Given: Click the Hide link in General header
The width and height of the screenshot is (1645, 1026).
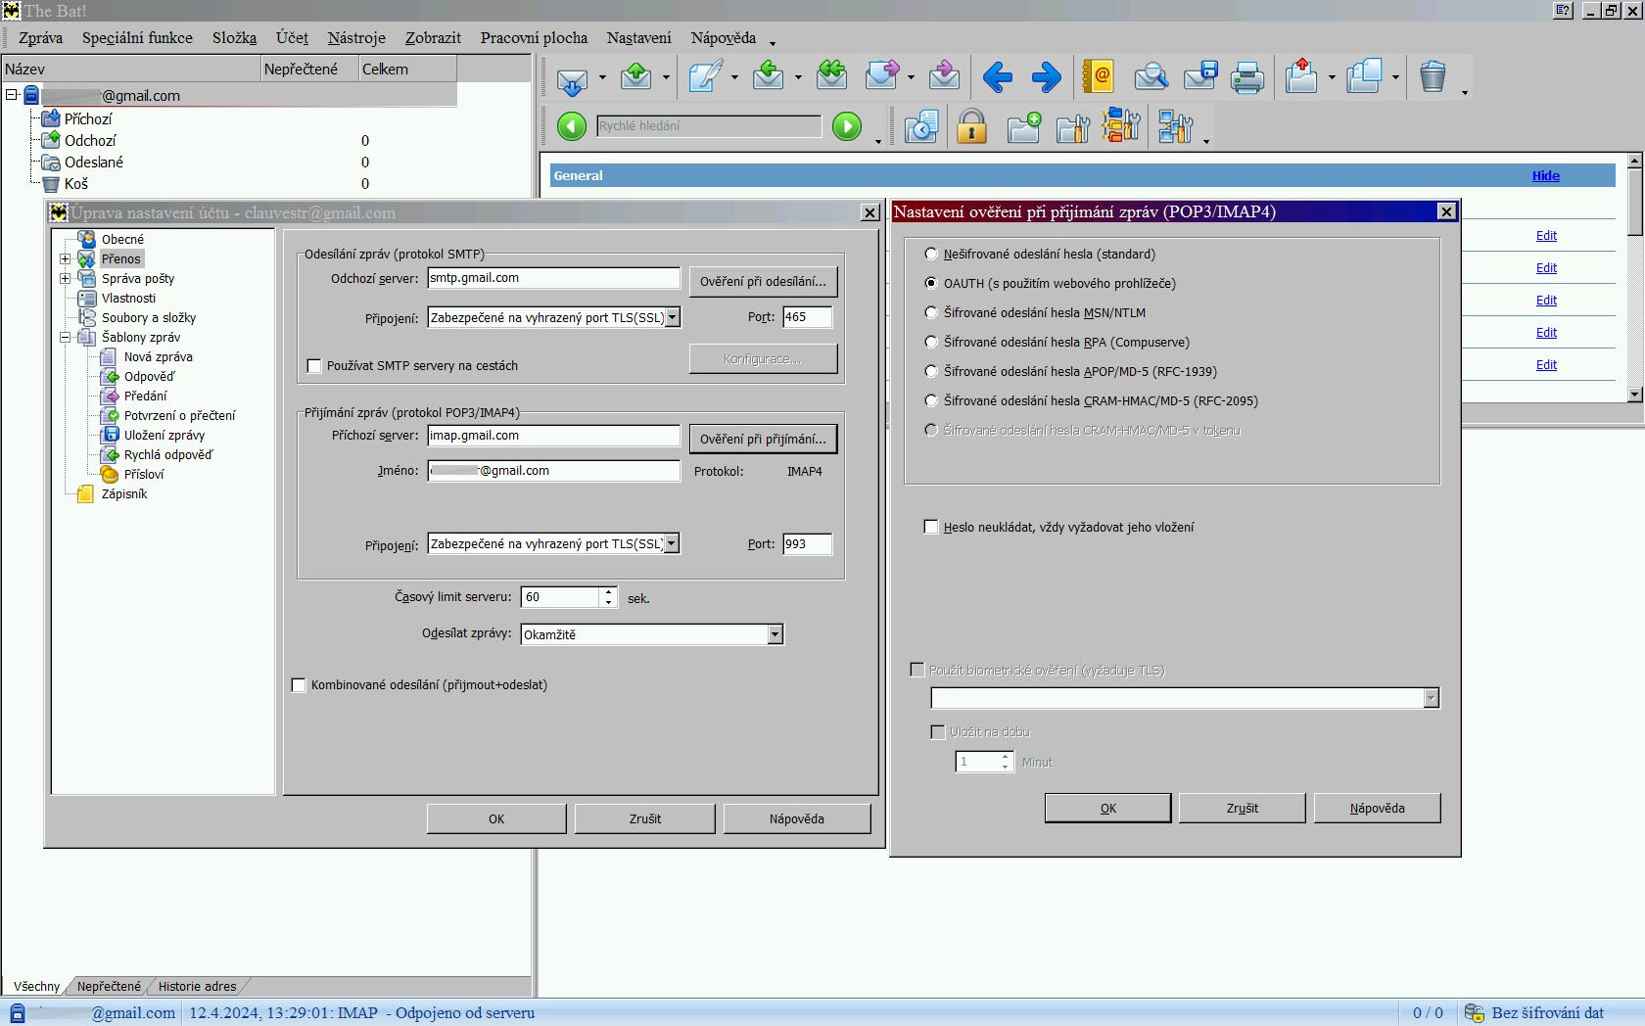Looking at the screenshot, I should tap(1545, 176).
